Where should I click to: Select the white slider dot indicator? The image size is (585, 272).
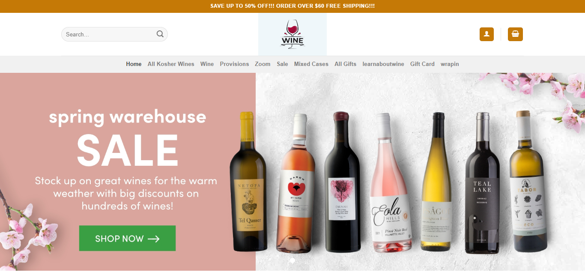[292, 260]
